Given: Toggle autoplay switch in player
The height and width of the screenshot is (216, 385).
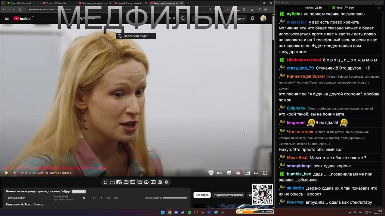Looking at the screenshot, I should click(x=220, y=173).
